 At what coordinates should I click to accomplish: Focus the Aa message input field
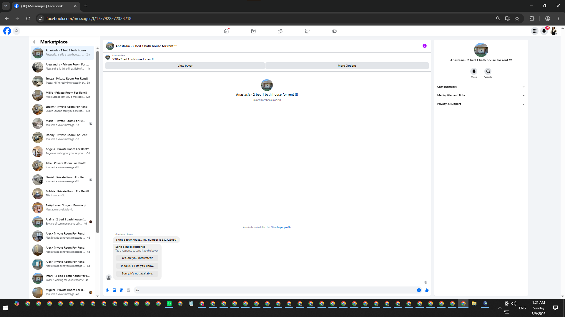274,290
